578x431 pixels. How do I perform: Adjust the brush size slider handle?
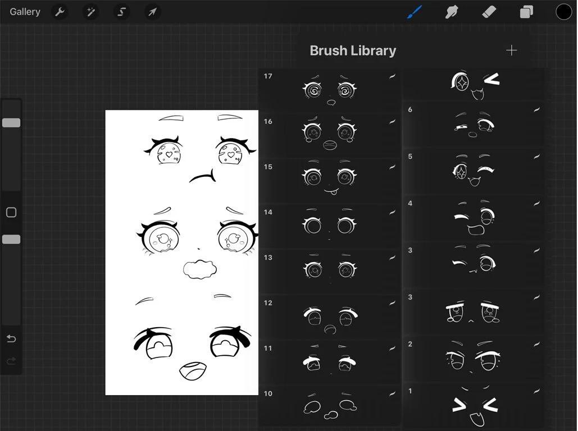click(11, 123)
